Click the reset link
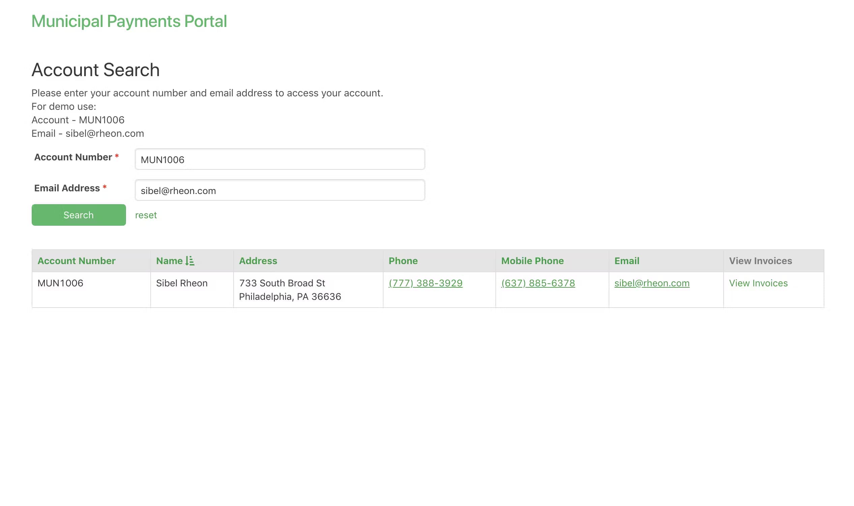The width and height of the screenshot is (854, 506). (x=146, y=215)
